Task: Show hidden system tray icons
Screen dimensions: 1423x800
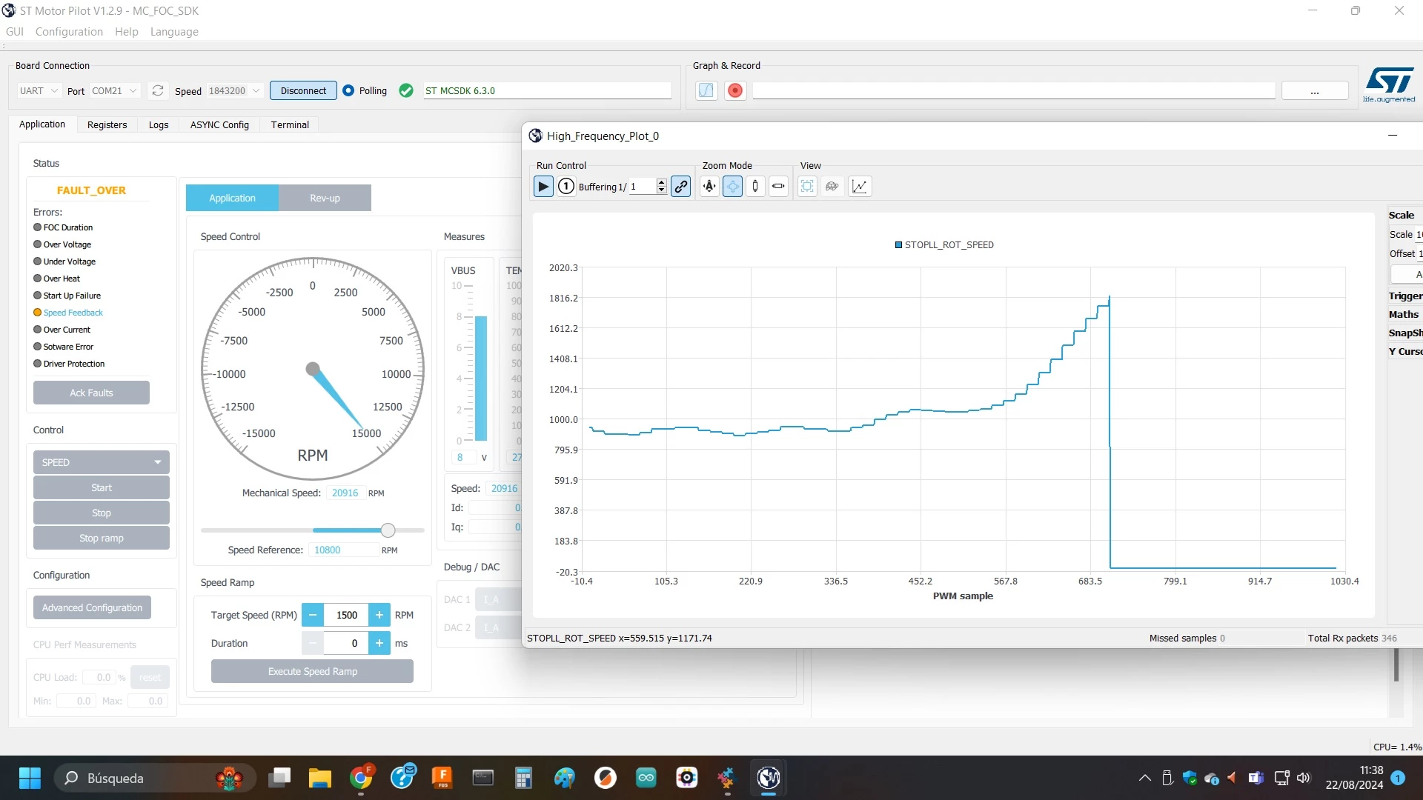Action: (x=1144, y=778)
